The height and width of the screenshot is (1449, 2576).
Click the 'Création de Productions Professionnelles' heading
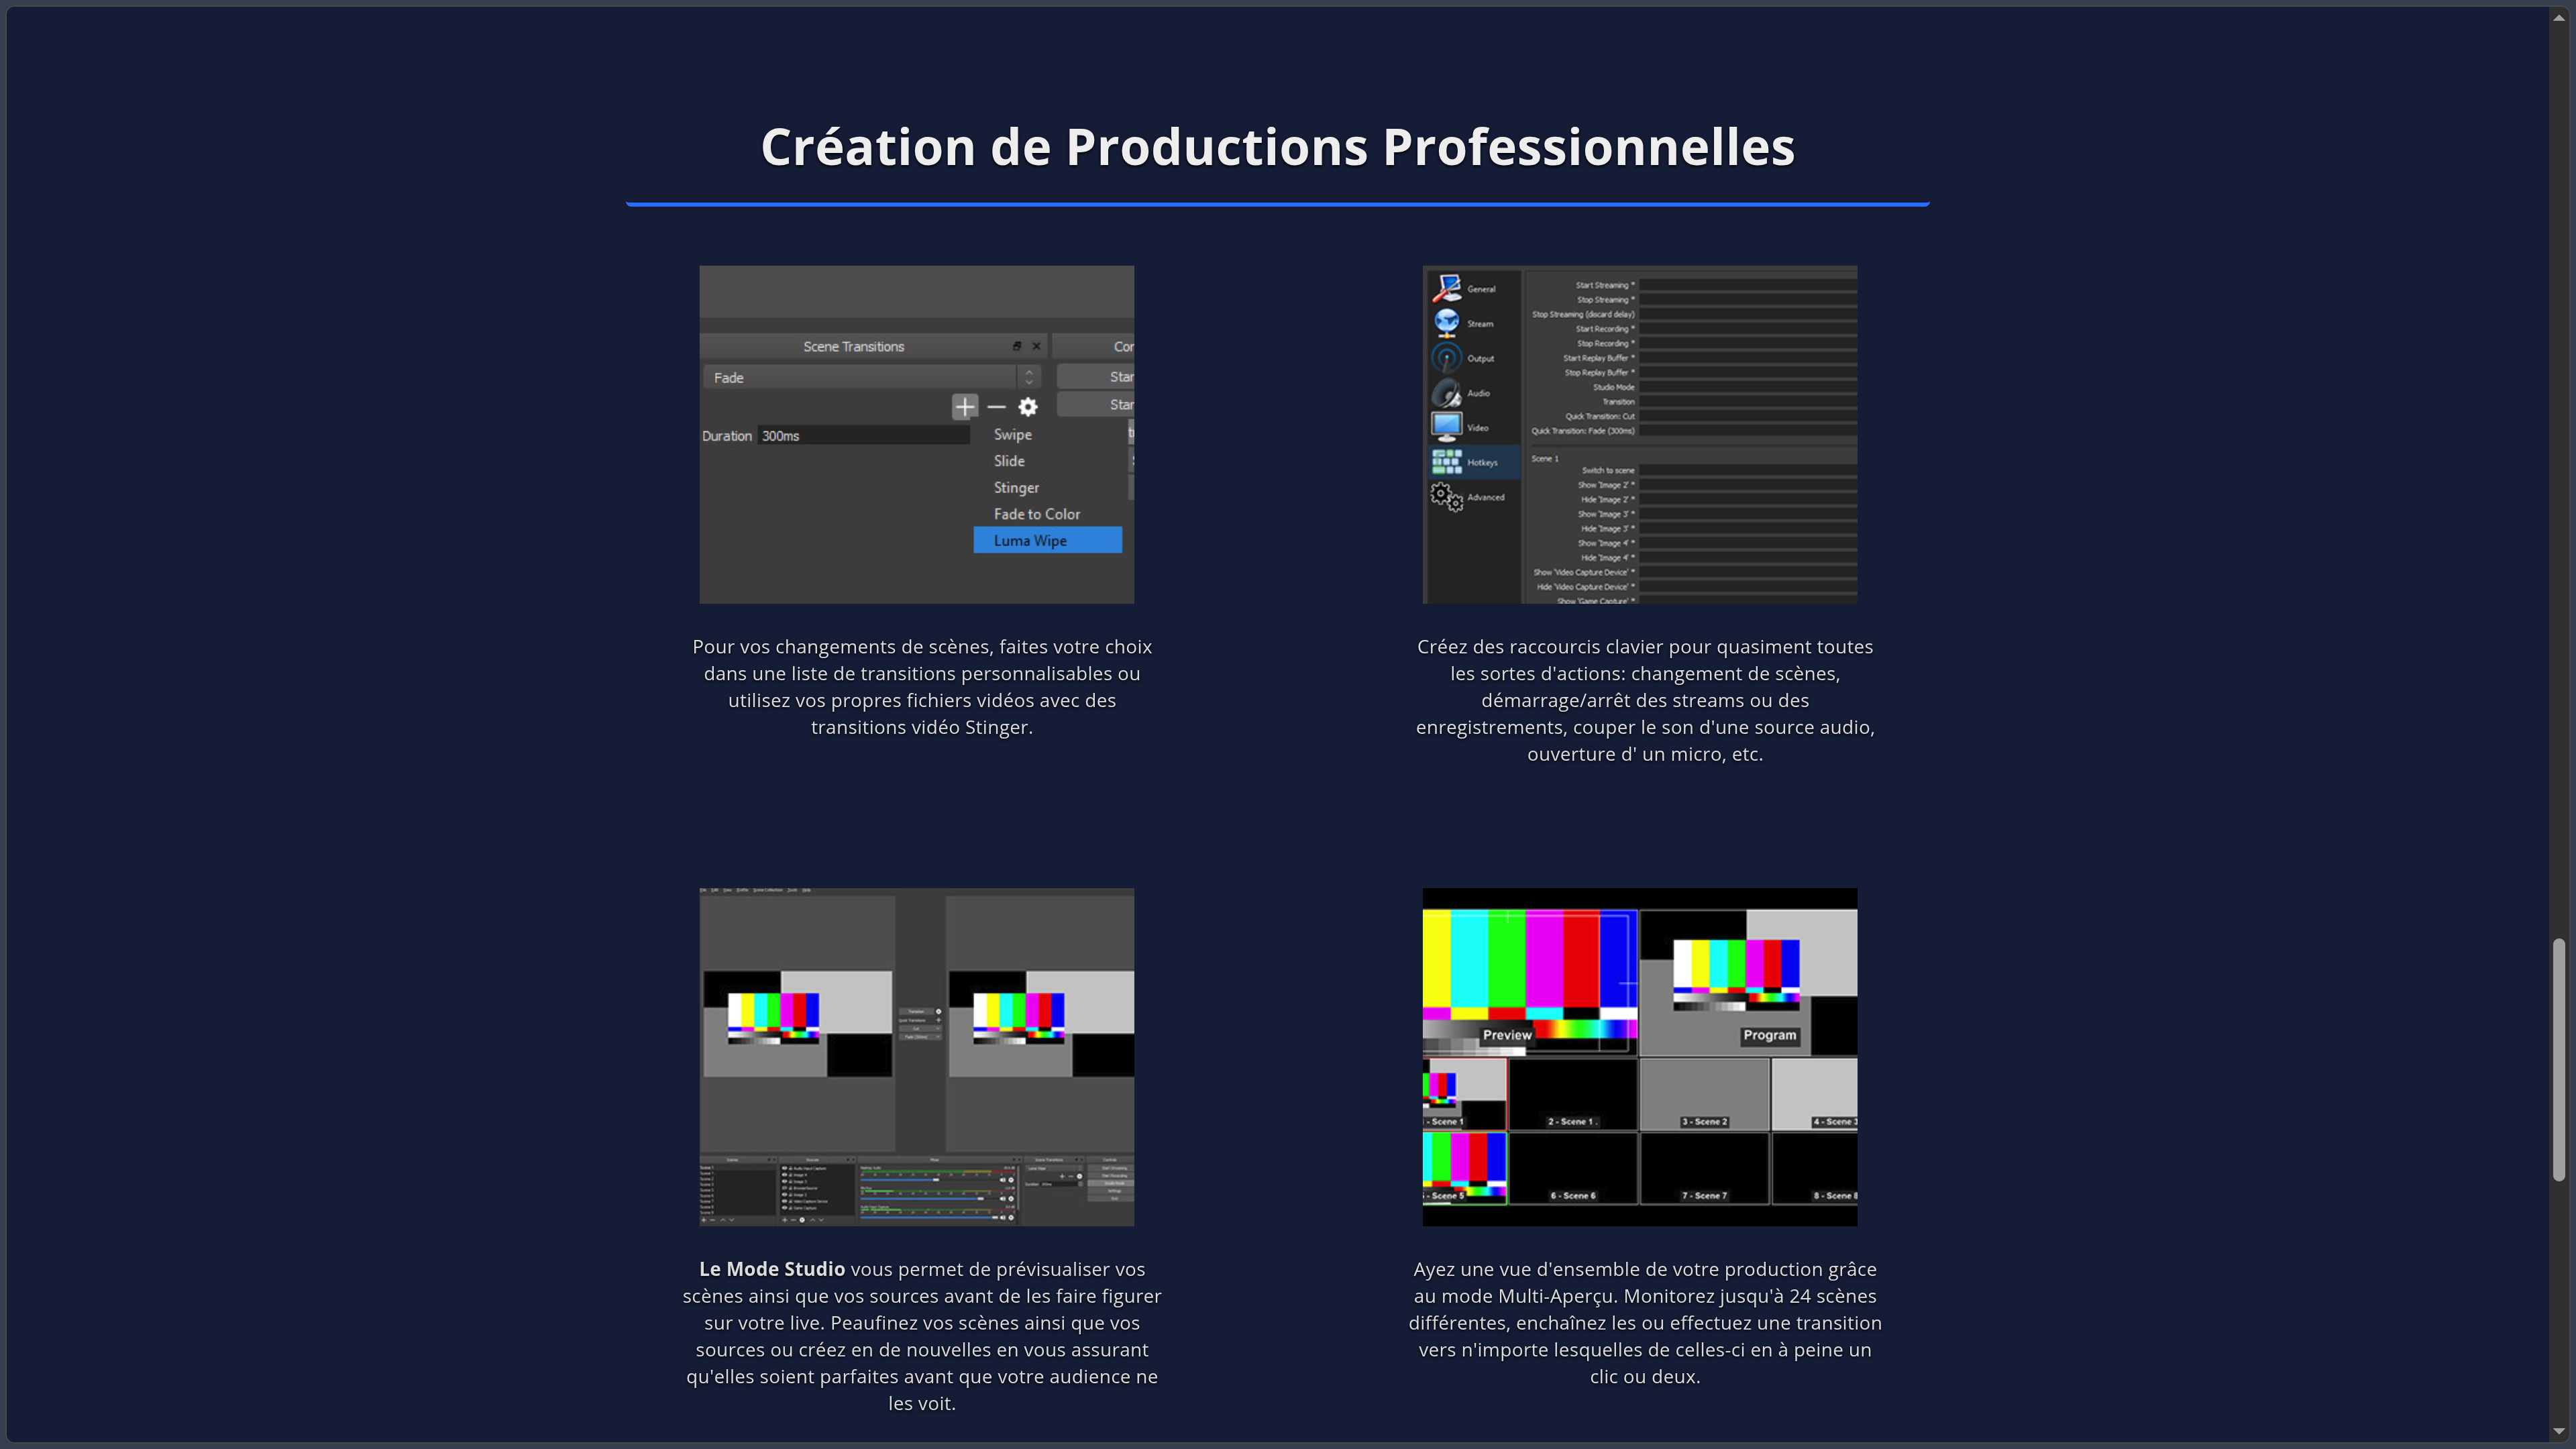click(x=1278, y=147)
